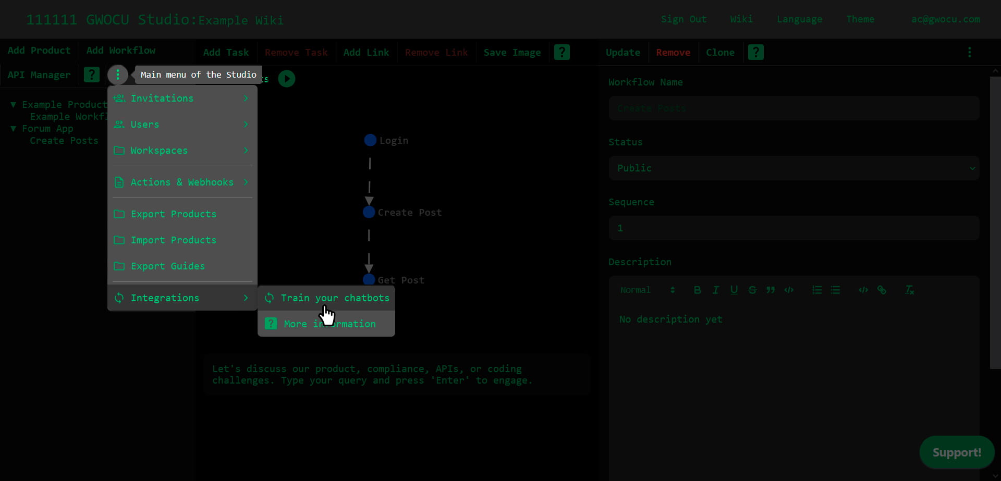Apply inline code formatting after blockquote icon
This screenshot has width=1001, height=481.
[789, 290]
